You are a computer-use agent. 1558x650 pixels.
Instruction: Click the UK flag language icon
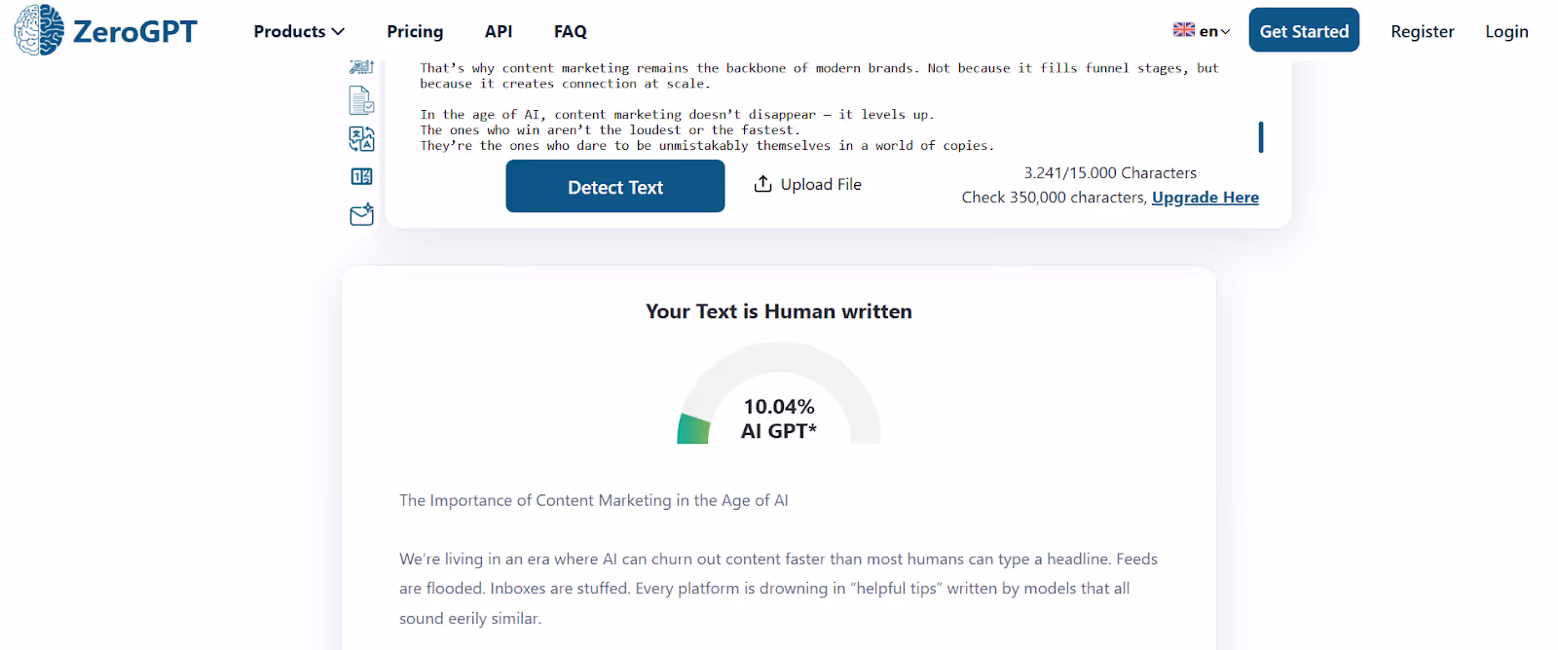1183,30
